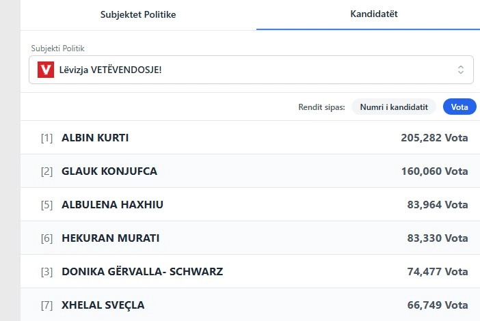Click the 160,060 Vota figure

tap(434, 171)
